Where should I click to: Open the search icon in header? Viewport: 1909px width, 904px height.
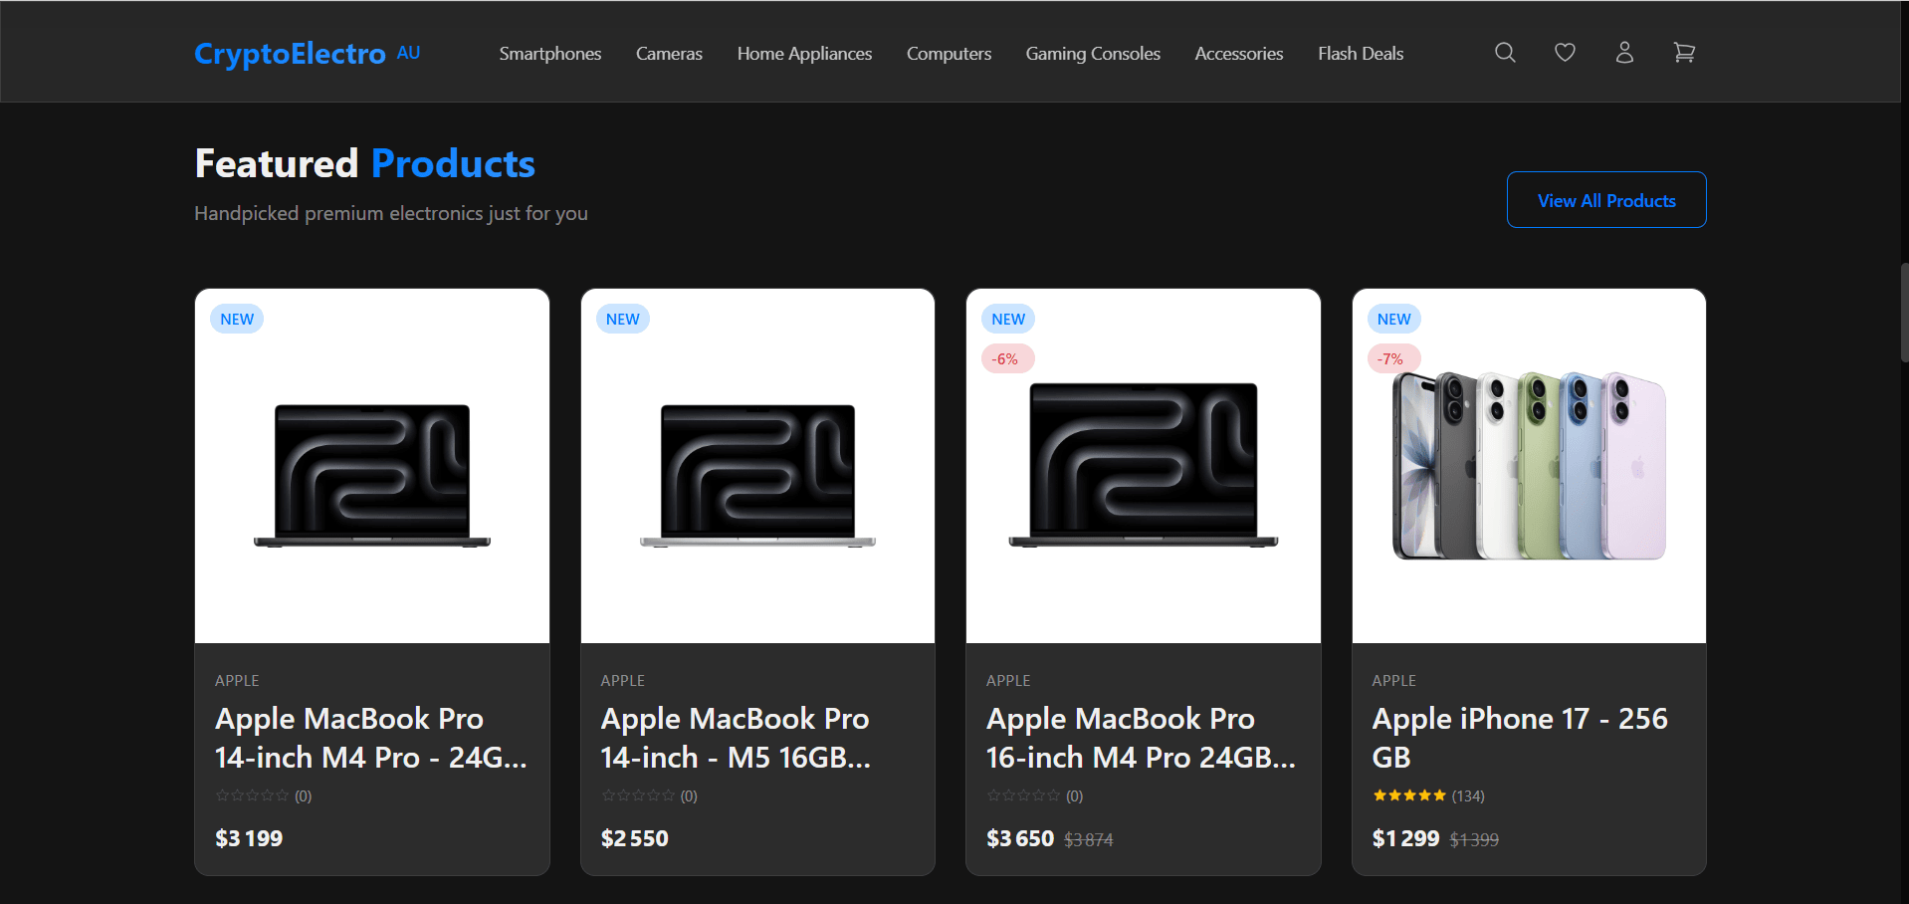[x=1505, y=53]
